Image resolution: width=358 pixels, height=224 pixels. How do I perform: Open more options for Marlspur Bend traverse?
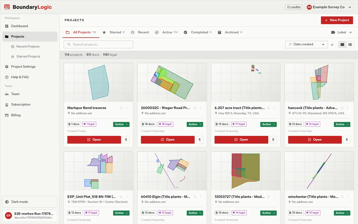click(127, 108)
